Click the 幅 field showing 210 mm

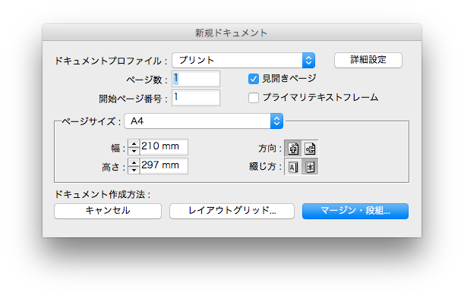163,147
